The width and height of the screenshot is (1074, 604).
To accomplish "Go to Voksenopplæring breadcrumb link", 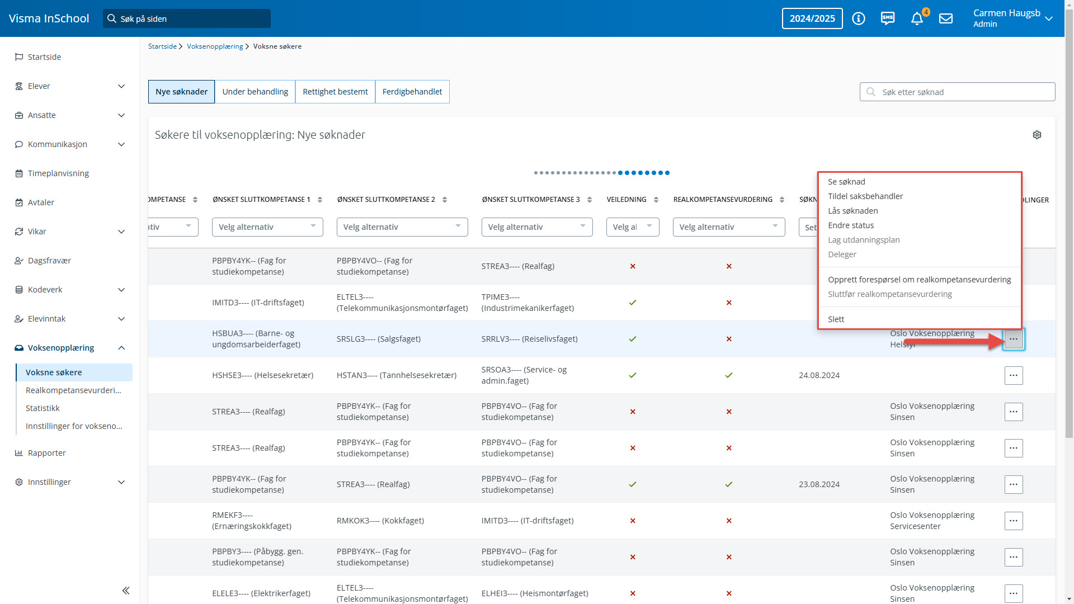I will coord(215,46).
